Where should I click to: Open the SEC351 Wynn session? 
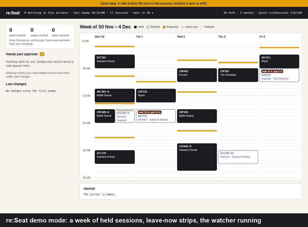pyautogui.click(x=279, y=62)
